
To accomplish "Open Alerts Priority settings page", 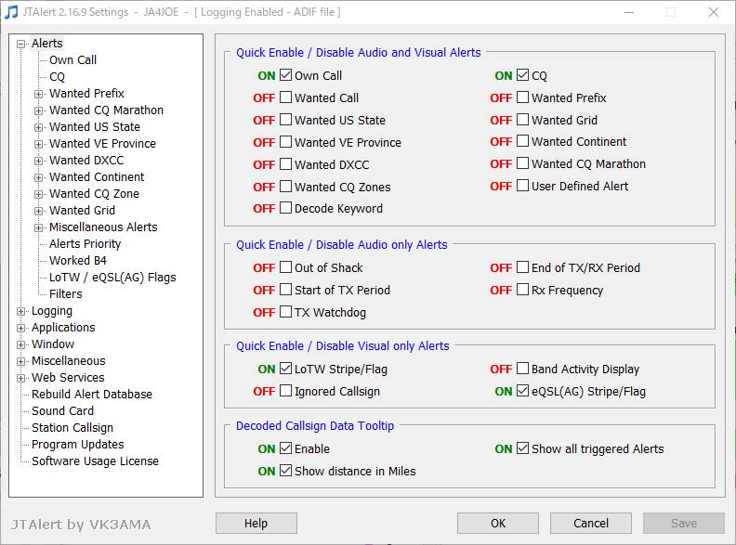I will [x=85, y=244].
